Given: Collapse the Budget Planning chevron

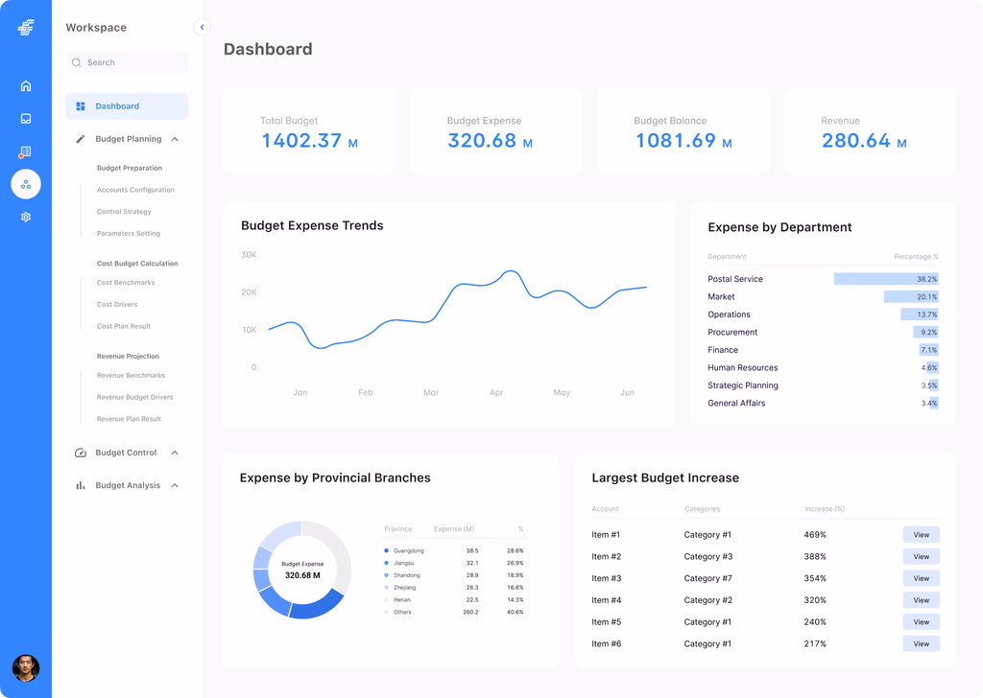Looking at the screenshot, I should (175, 139).
